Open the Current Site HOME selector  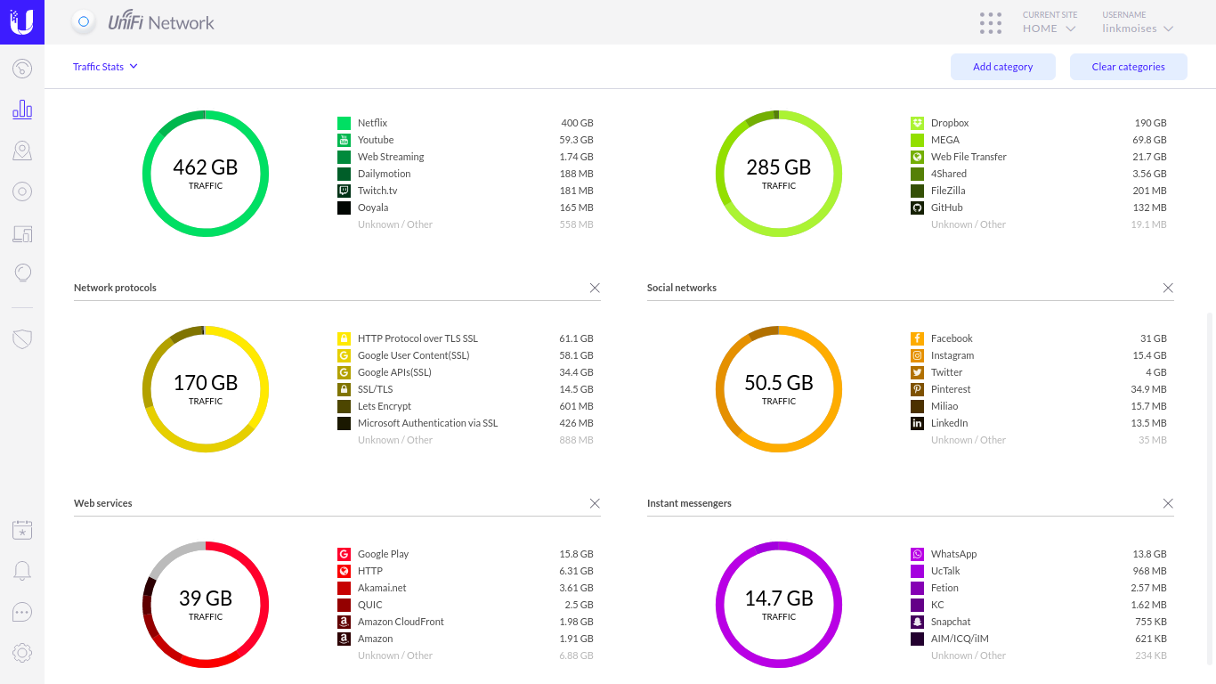click(x=1049, y=28)
